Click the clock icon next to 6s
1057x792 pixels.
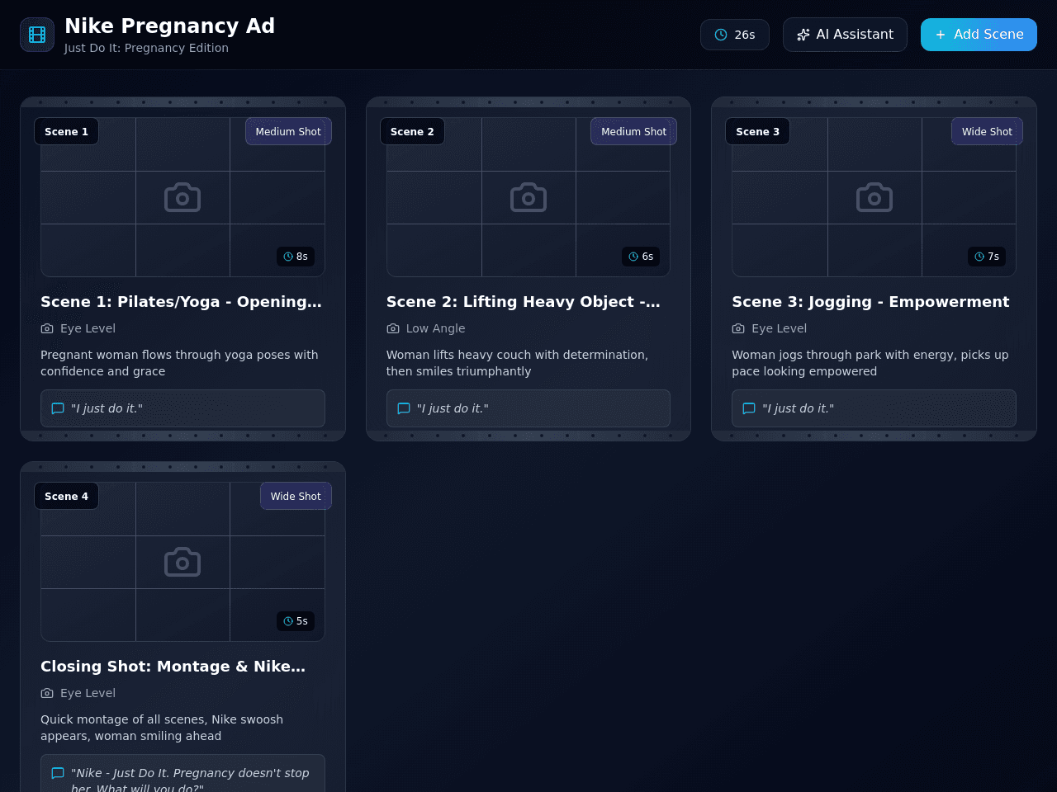pos(633,257)
